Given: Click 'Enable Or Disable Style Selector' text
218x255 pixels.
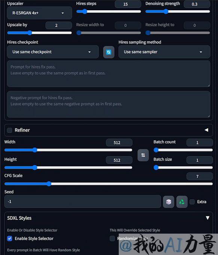Looking at the screenshot, I should coord(32,230).
